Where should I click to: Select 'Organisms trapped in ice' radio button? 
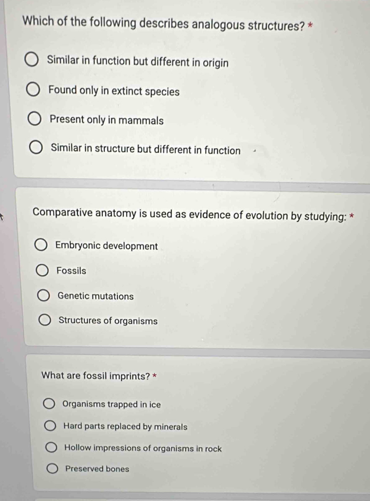(x=49, y=404)
